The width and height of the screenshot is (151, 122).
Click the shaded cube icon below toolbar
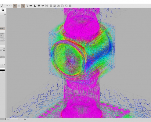(3, 10)
